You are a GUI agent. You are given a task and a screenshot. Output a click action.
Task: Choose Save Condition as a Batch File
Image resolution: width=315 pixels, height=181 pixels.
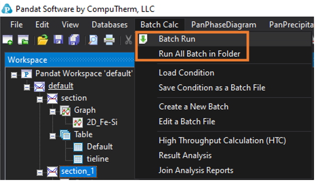pos(212,88)
